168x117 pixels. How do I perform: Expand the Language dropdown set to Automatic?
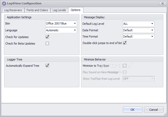point(61,30)
